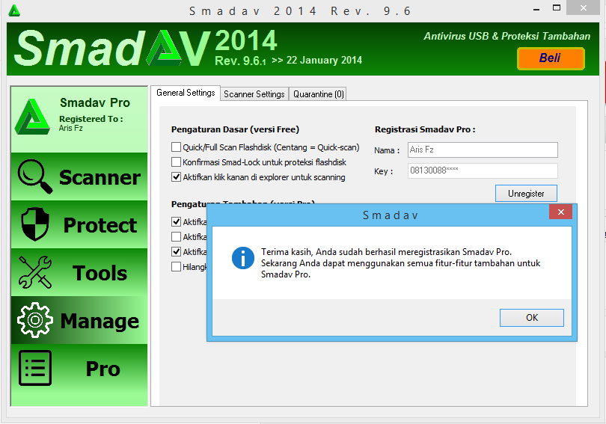Select the Tools label in sidebar
Screen dimensions: 606x424
[100, 273]
